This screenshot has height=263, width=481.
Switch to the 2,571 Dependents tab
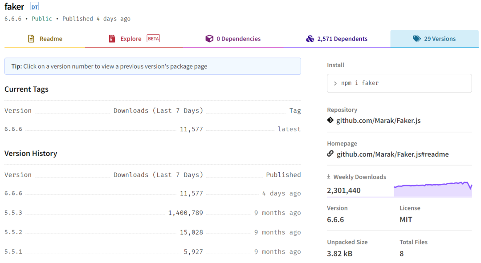point(342,39)
